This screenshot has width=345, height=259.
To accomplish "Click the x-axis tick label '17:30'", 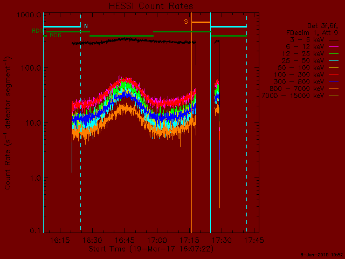I will click(222, 240).
